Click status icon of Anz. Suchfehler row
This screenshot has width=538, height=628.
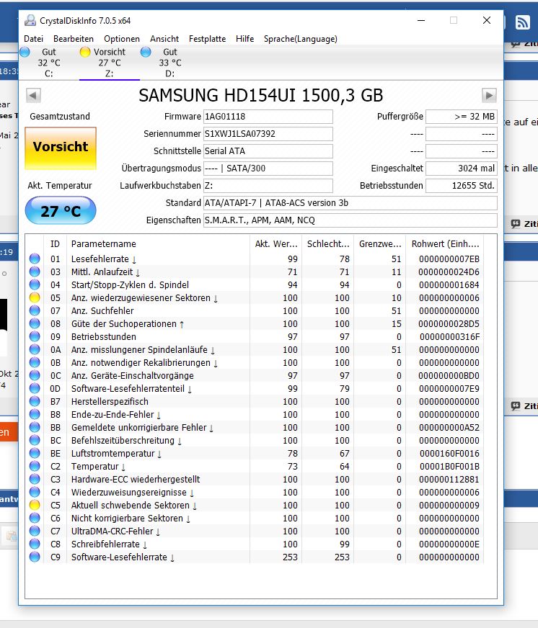[x=35, y=311]
